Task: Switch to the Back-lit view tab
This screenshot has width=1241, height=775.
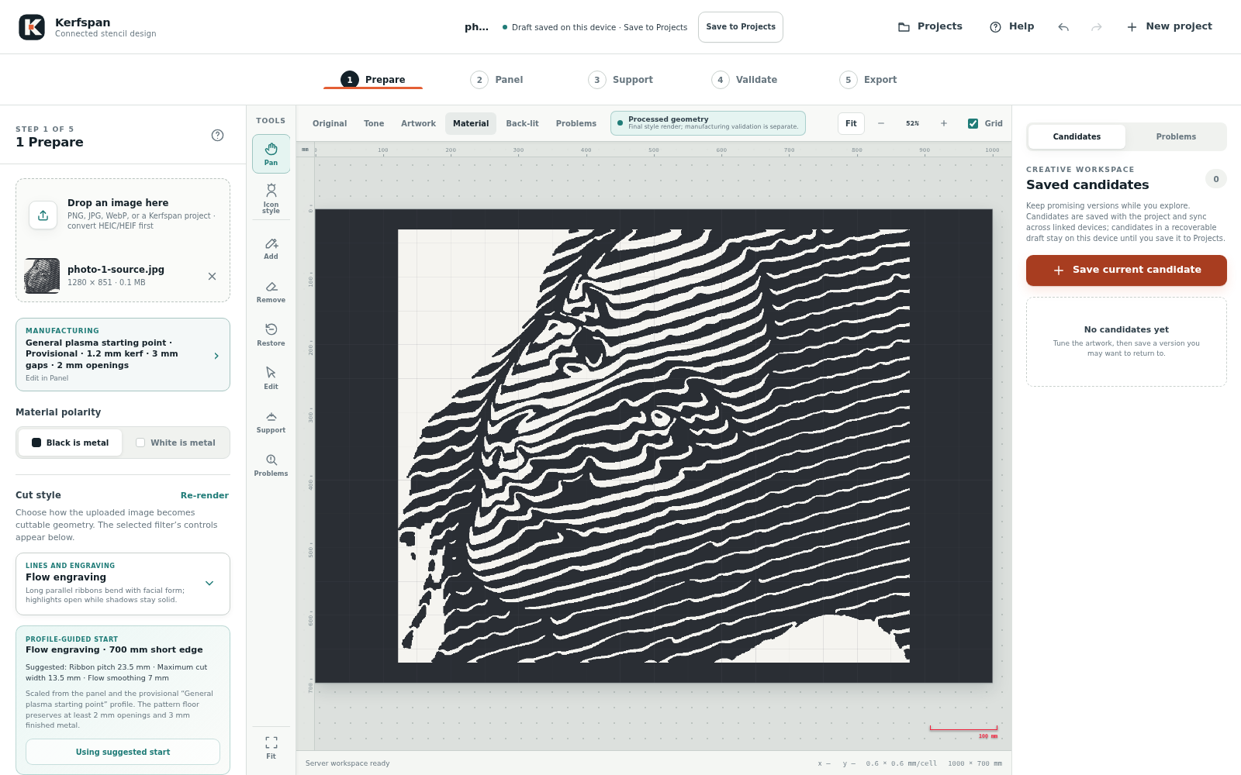Action: click(x=522, y=123)
